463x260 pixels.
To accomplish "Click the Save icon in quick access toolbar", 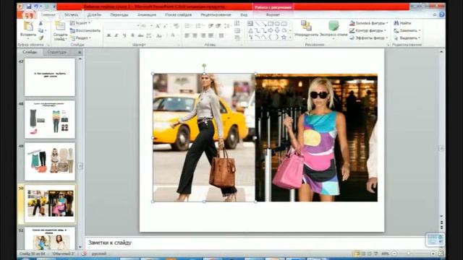I will tap(29, 6).
